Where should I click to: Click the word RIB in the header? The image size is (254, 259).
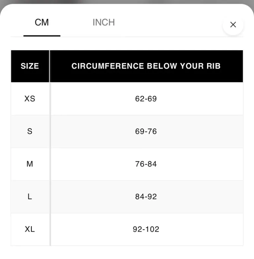pyautogui.click(x=213, y=66)
